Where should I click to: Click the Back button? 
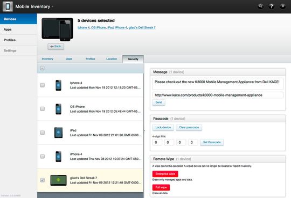[x=56, y=46]
